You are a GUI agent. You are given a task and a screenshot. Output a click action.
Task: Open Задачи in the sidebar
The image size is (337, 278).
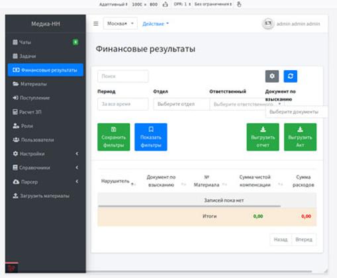tap(46, 56)
